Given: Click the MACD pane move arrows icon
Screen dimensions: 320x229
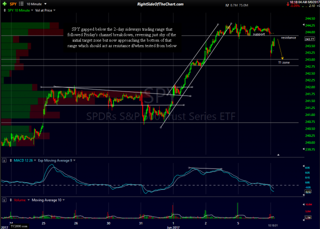Looking at the screenshot, I should [10, 160].
